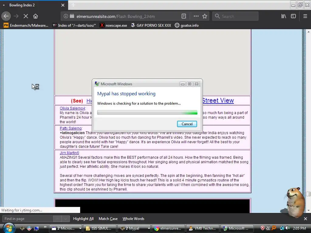Viewport: 311px width, 233px height.
Task: Open Olivia Salerno4 commenter link
Action: tap(72, 108)
